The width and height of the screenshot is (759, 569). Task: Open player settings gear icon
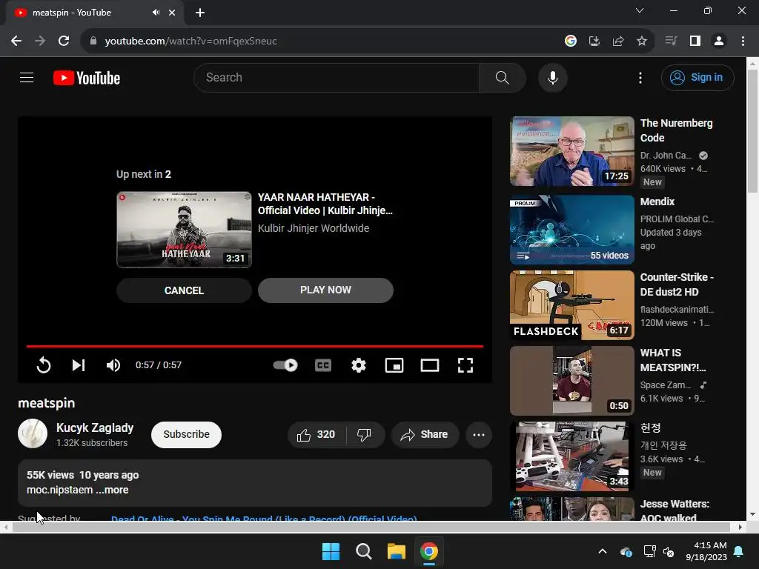(358, 365)
